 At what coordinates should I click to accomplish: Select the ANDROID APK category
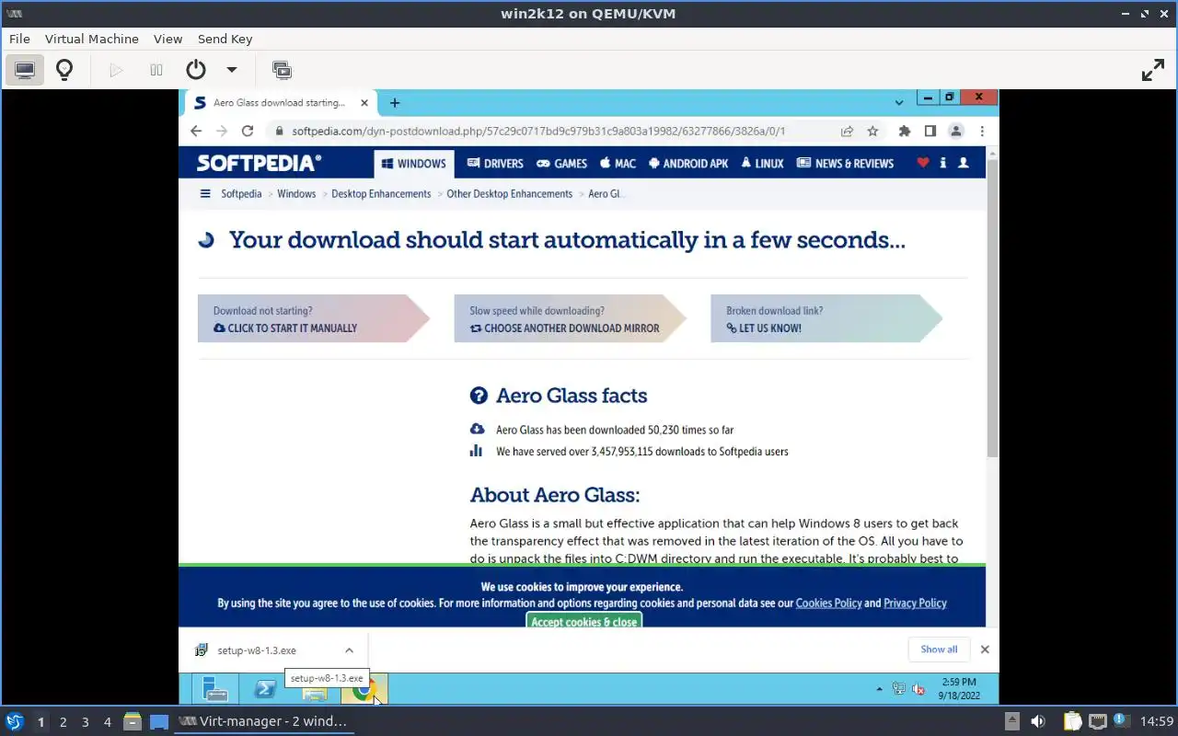688,164
